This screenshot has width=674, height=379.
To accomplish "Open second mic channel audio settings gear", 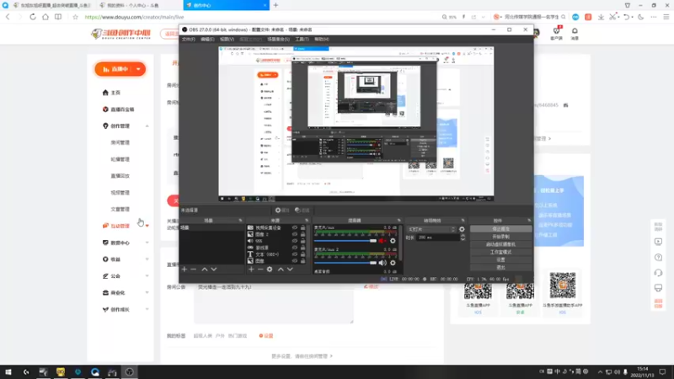I will coord(393,263).
